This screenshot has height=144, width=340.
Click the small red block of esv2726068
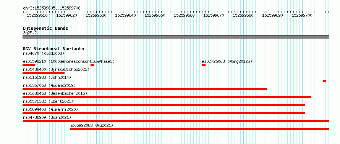point(204,65)
